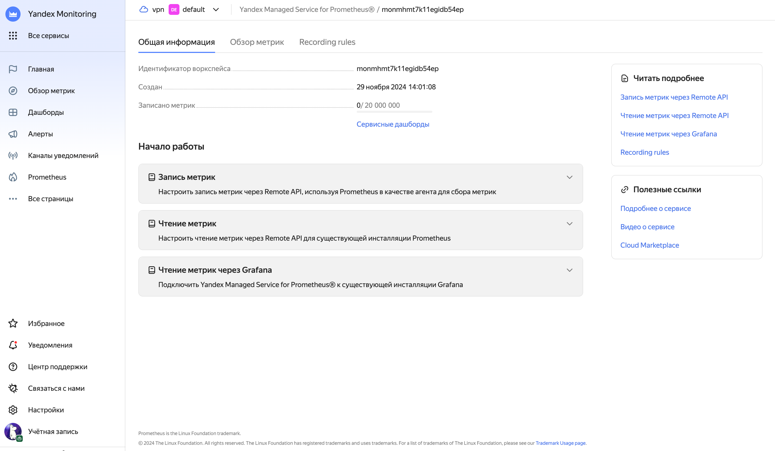The height and width of the screenshot is (451, 775).
Task: Click the cloud icon next to vpn
Action: tap(143, 9)
